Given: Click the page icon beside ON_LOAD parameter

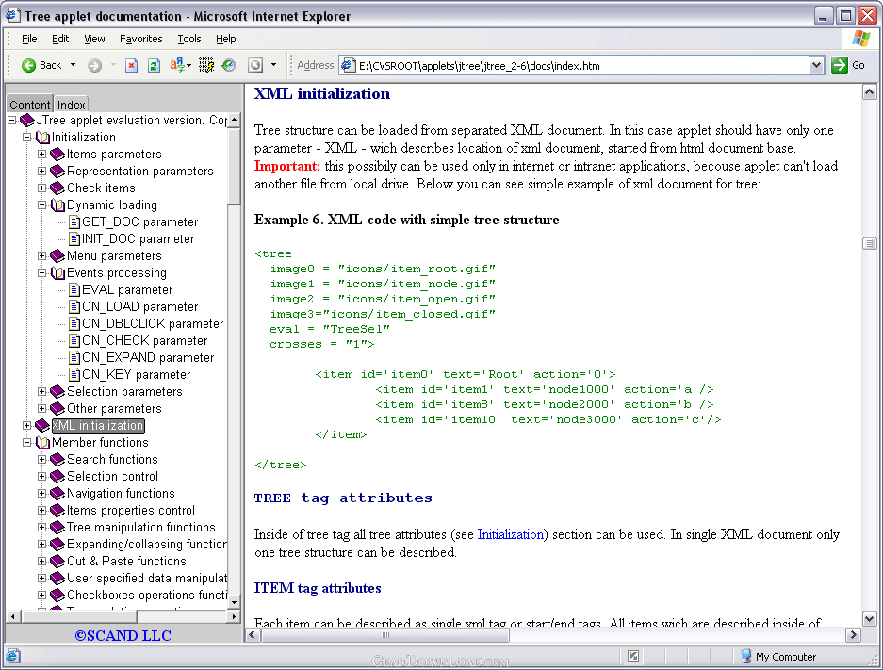Looking at the screenshot, I should 74,307.
